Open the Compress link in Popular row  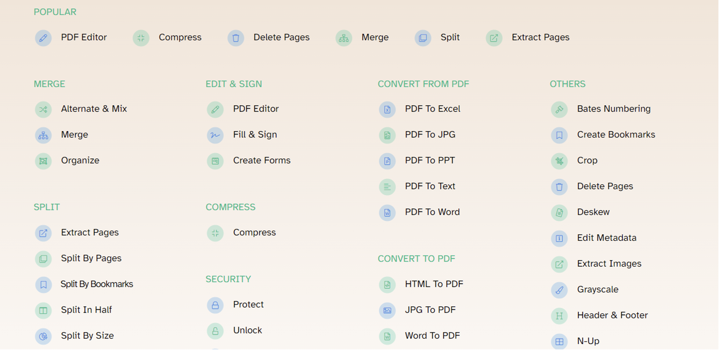pyautogui.click(x=180, y=37)
